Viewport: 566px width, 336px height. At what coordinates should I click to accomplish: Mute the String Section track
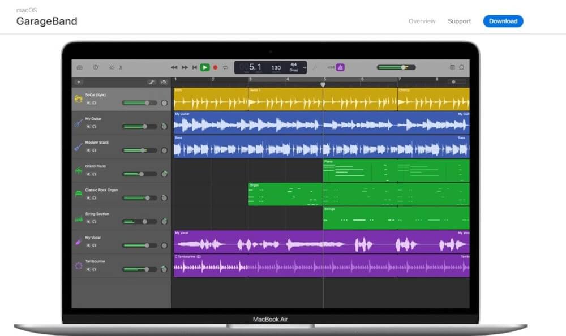(88, 222)
